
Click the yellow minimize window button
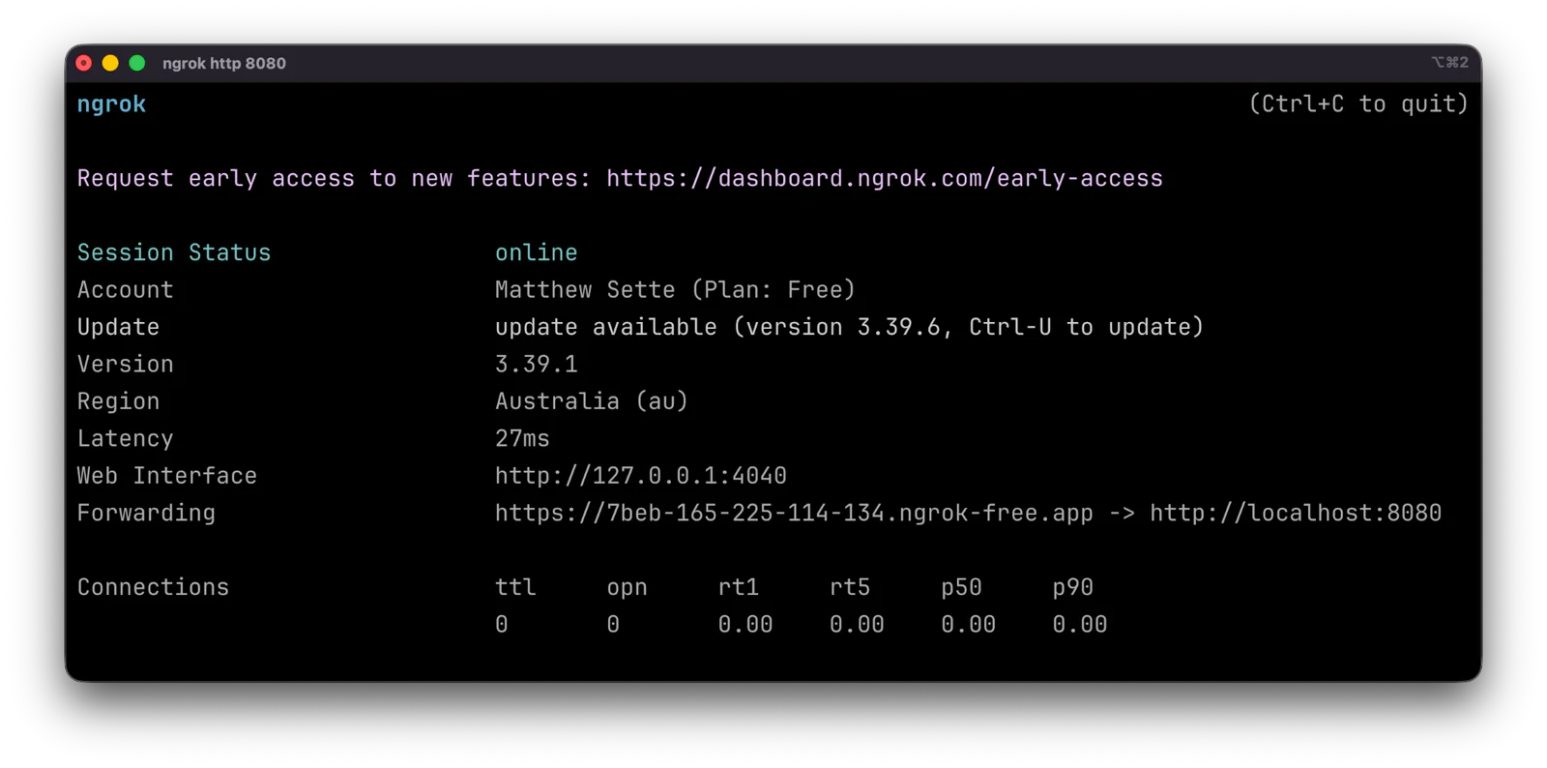point(110,63)
